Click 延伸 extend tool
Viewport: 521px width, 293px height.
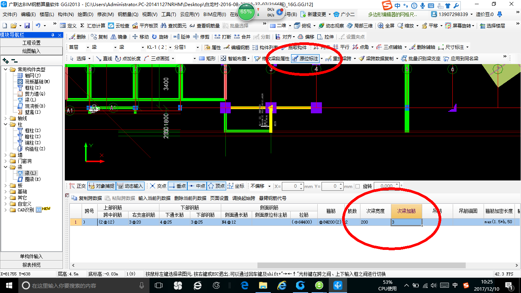[x=182, y=37]
